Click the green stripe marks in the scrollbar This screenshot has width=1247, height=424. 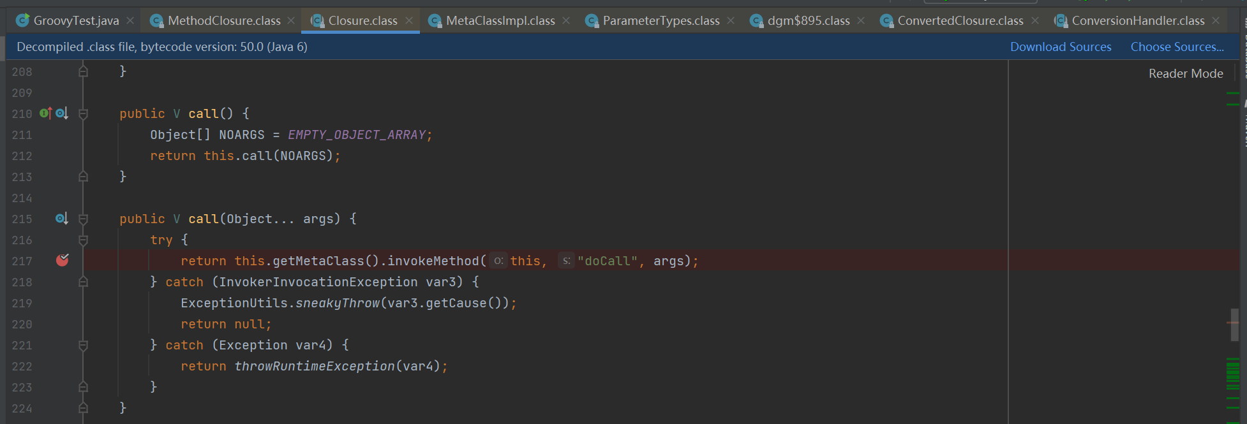[1233, 374]
